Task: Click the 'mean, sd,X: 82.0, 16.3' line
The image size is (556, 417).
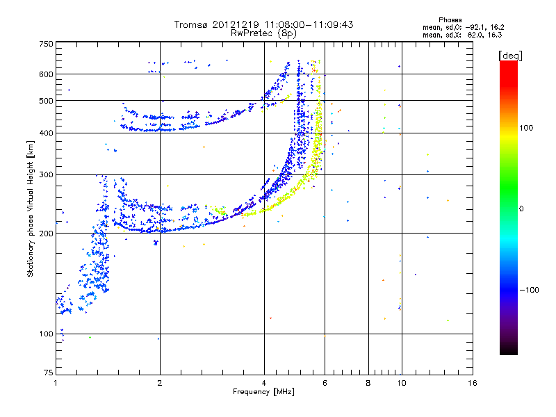Action: (462, 35)
